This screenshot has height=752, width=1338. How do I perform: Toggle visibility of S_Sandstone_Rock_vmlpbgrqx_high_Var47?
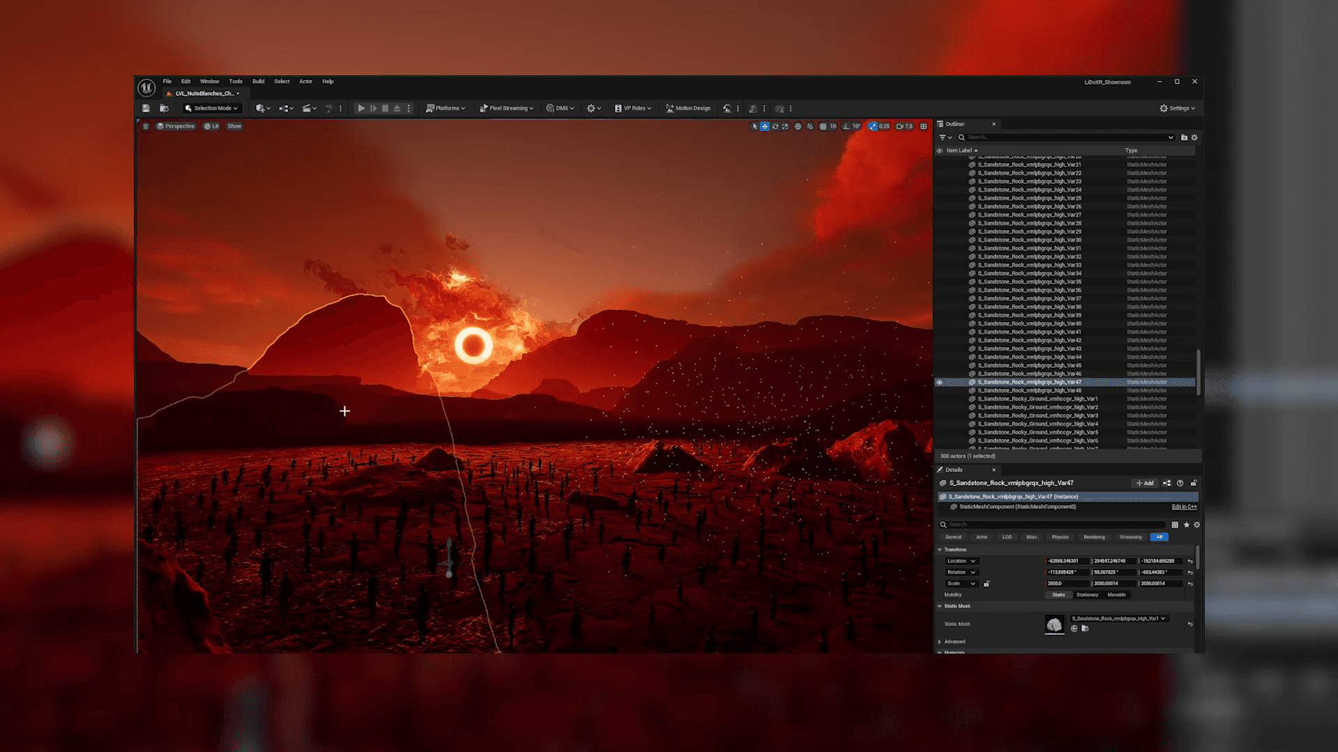[939, 382]
